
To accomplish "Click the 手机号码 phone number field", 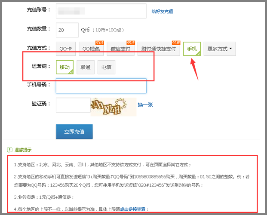I will pos(101,86).
